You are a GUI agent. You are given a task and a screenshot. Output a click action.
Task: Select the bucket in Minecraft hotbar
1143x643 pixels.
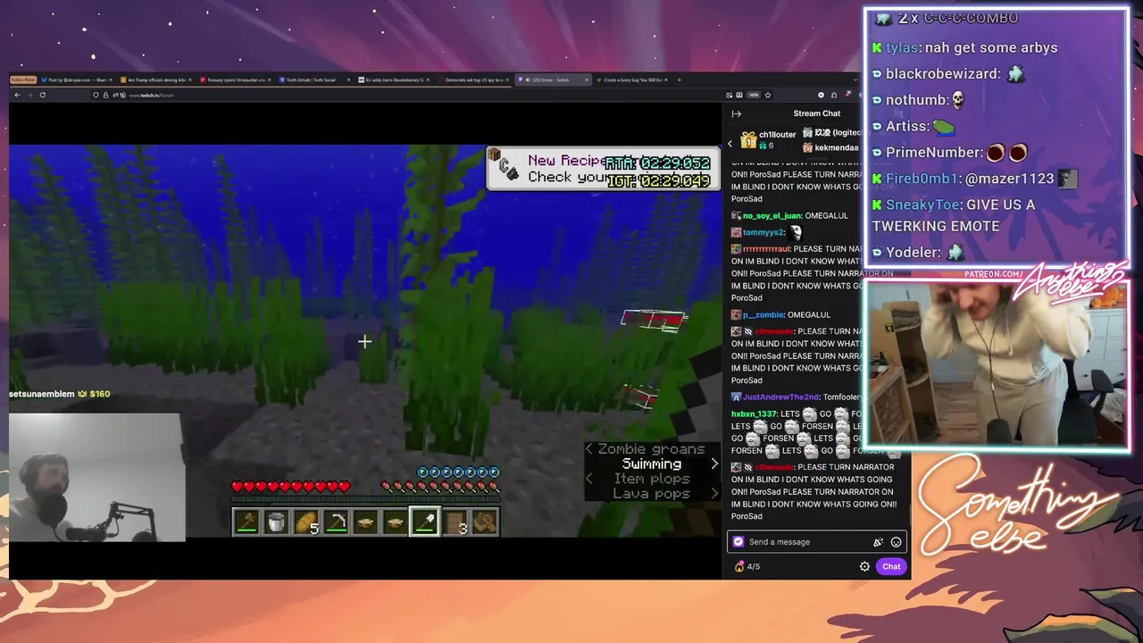(x=277, y=522)
